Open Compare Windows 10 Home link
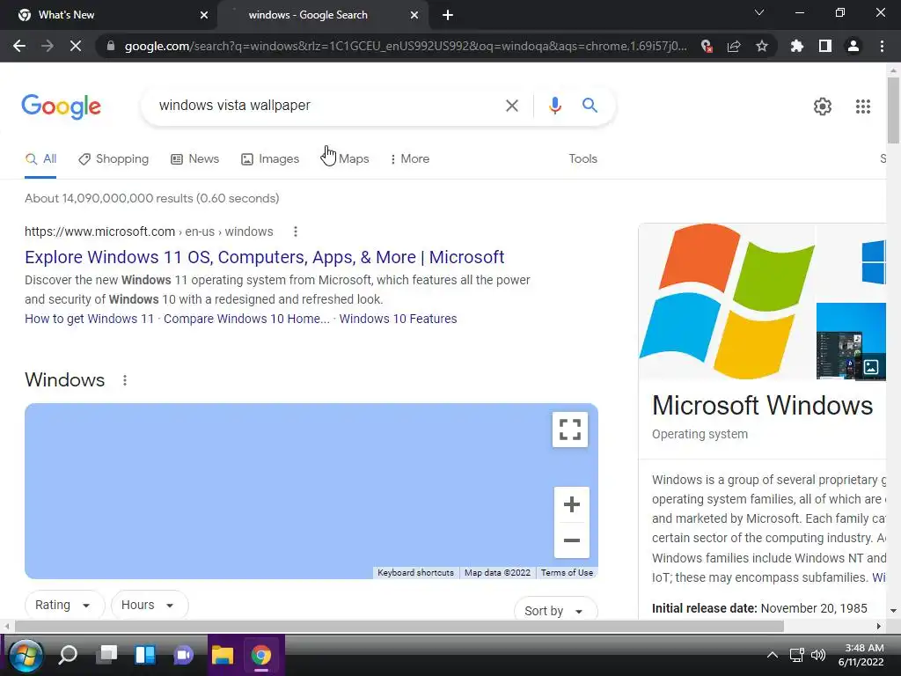This screenshot has width=901, height=676. [x=246, y=319]
